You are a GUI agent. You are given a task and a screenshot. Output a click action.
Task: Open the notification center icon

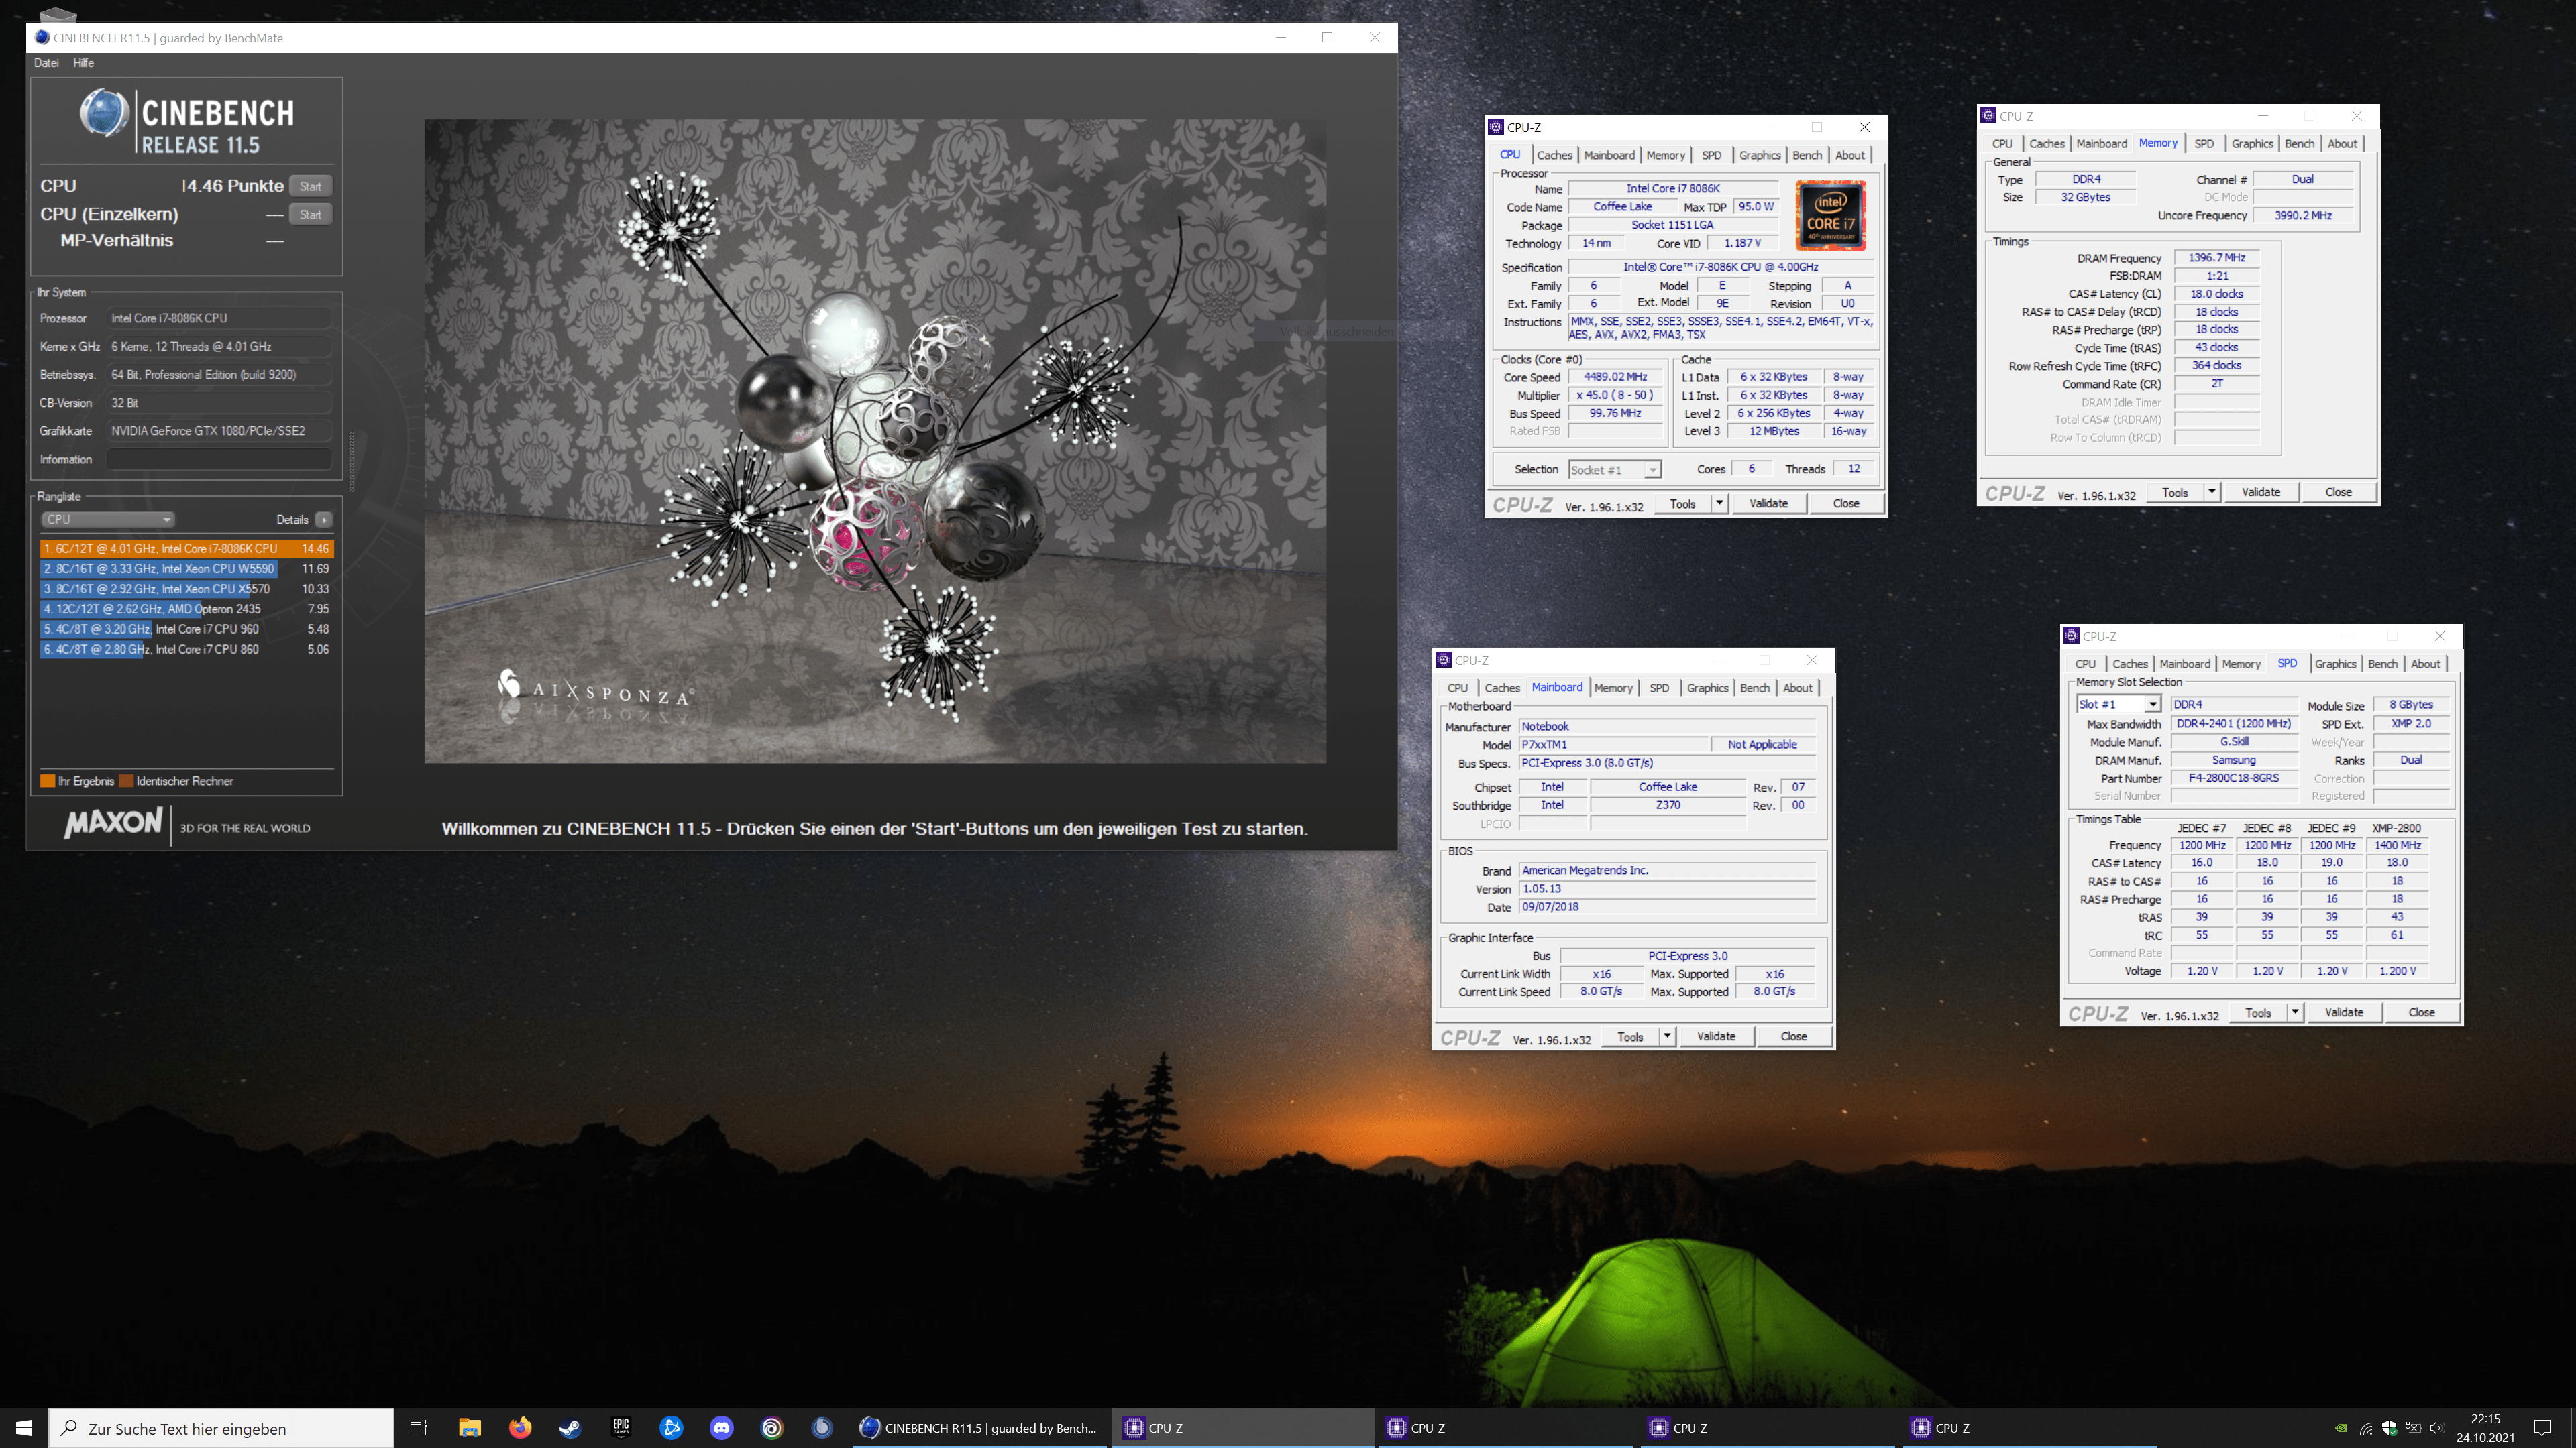2542,1428
